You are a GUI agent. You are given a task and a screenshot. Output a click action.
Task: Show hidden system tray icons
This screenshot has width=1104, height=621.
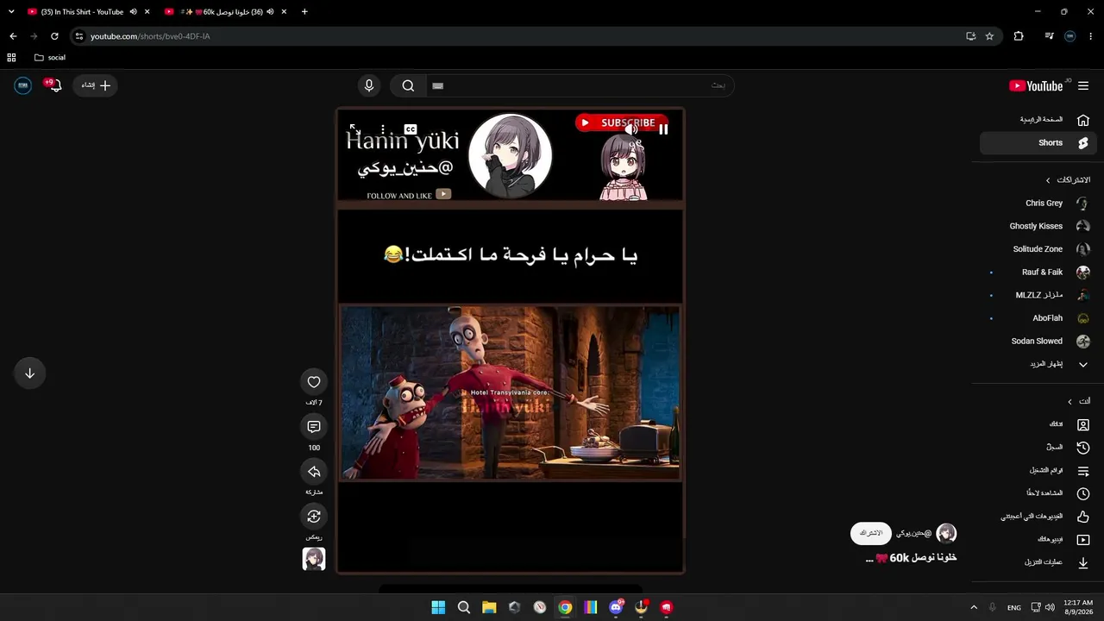pyautogui.click(x=974, y=607)
